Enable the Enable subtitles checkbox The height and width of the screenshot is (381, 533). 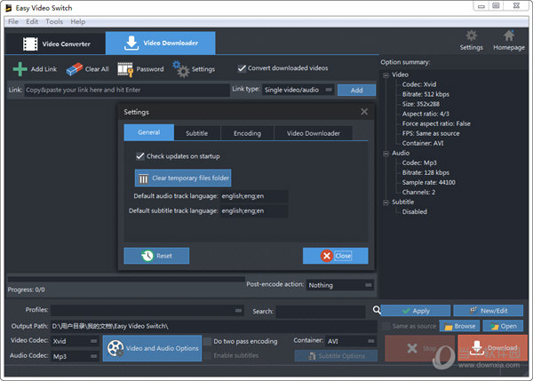click(x=207, y=355)
